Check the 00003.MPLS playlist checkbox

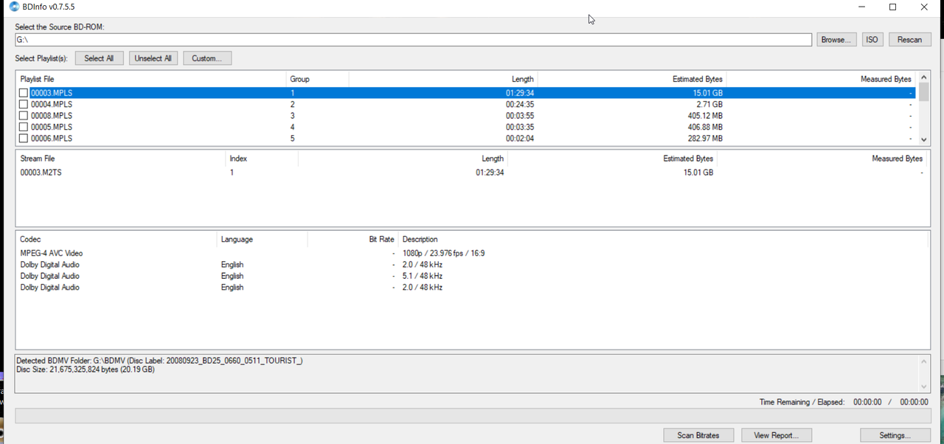[24, 93]
